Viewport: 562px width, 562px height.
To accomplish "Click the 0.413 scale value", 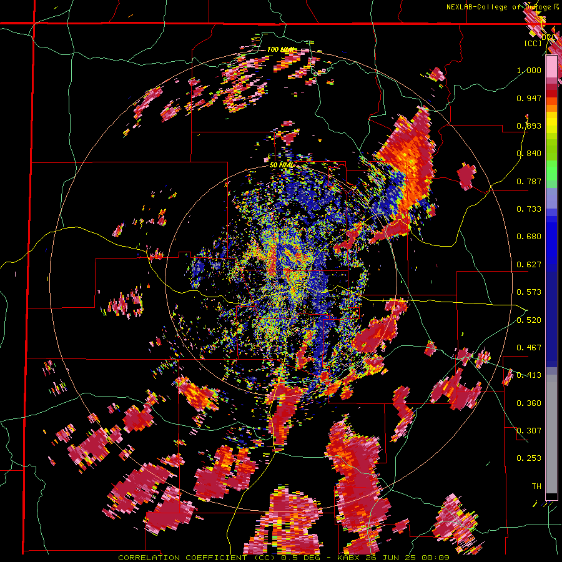I will coord(529,375).
